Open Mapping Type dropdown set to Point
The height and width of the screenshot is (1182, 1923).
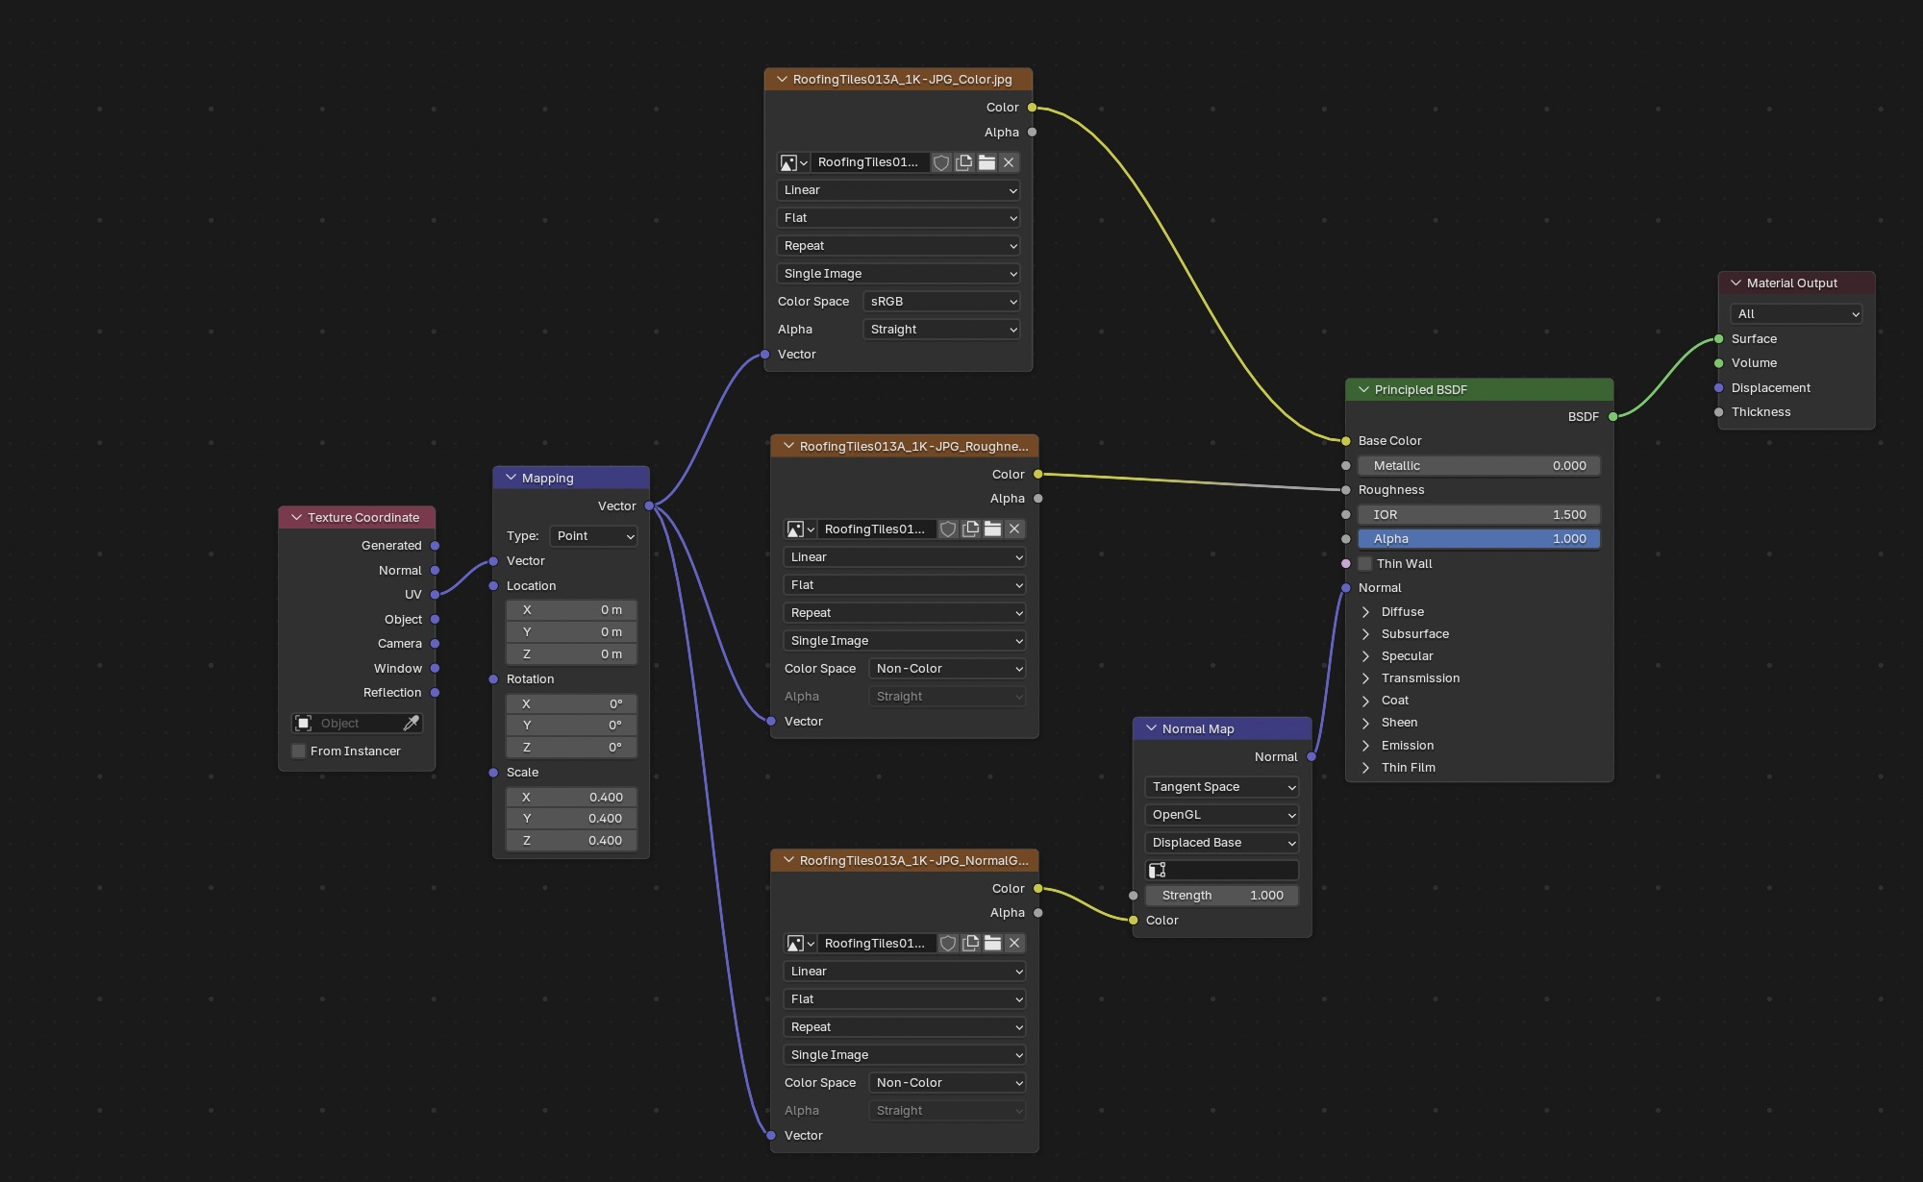click(x=593, y=536)
